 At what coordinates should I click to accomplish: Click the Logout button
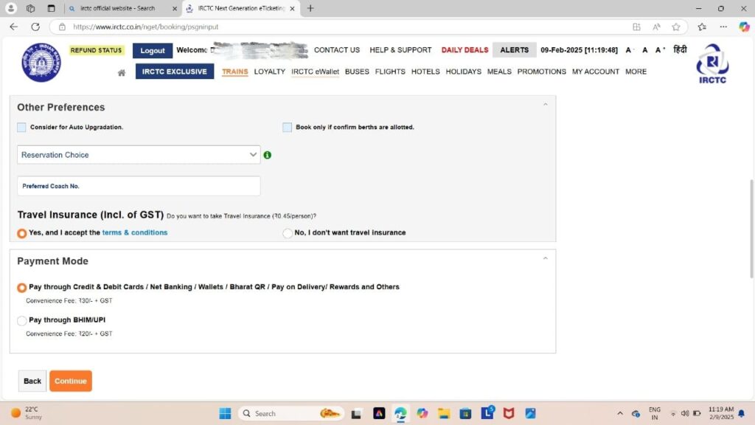(x=153, y=51)
